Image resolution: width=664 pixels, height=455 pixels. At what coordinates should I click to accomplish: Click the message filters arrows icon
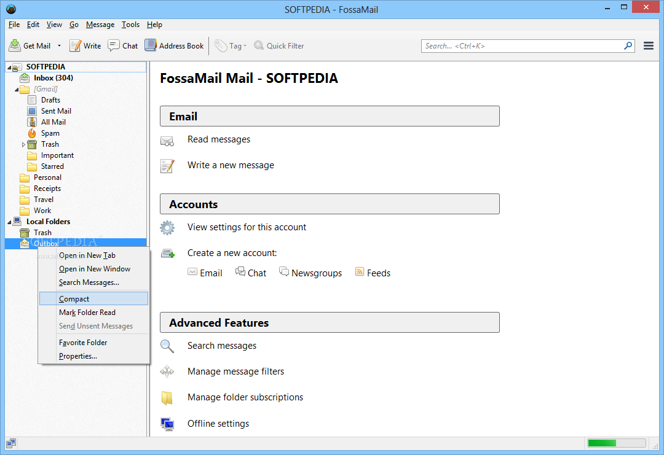pyautogui.click(x=167, y=371)
